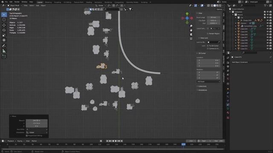Collapse the 3D Cursor panel
Image resolution: width=273 pixels, height=153 pixels.
201,53
